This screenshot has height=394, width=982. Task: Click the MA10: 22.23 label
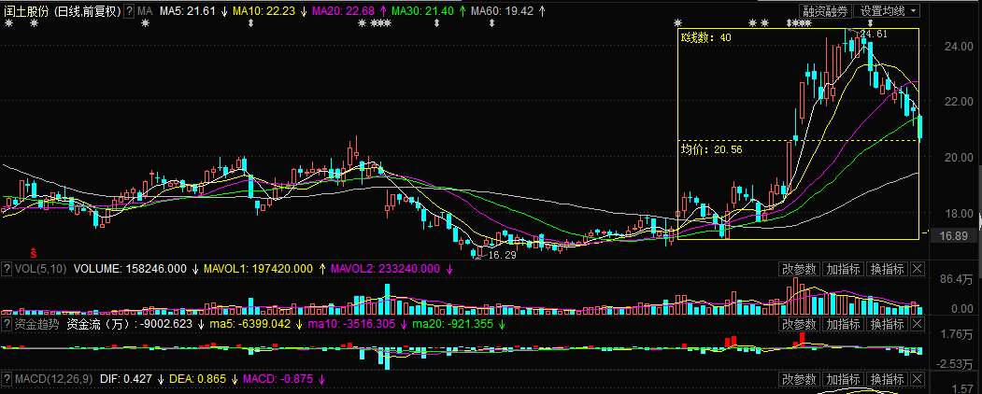click(x=264, y=11)
